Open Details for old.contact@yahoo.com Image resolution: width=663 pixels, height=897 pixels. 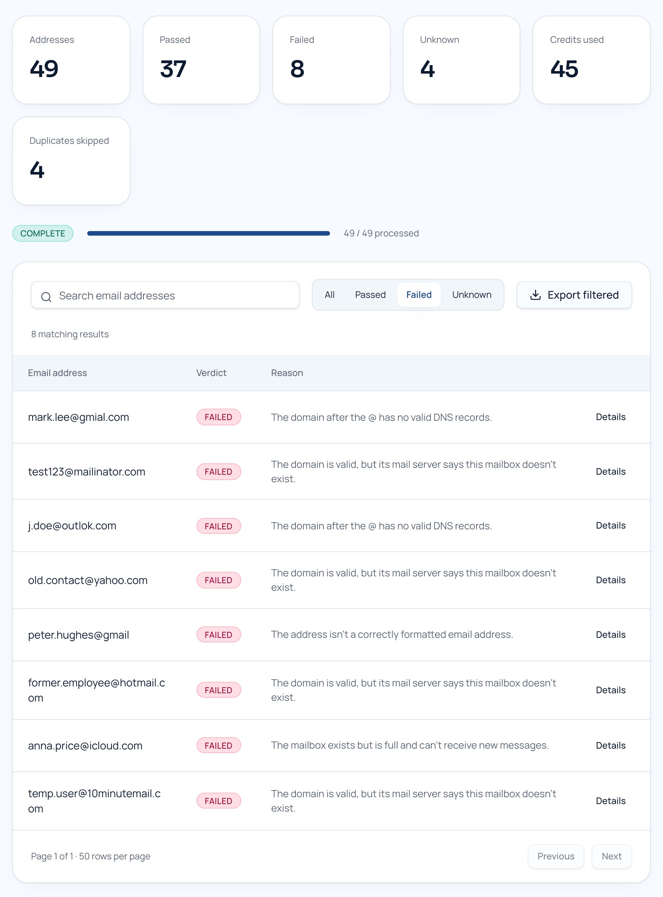(610, 580)
